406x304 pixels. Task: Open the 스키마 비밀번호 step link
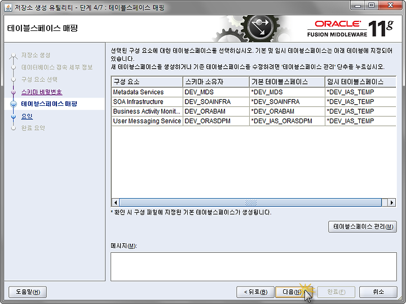pyautogui.click(x=42, y=92)
